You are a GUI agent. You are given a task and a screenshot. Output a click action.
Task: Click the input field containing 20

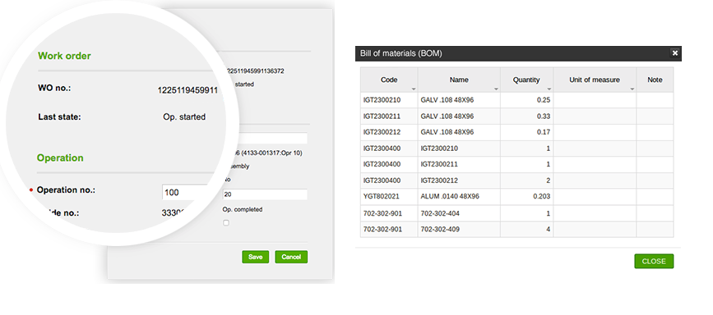265,194
